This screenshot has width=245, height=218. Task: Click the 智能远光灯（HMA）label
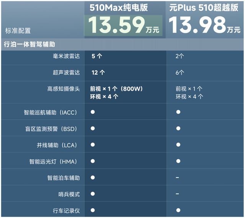pyautogui.click(x=53, y=162)
